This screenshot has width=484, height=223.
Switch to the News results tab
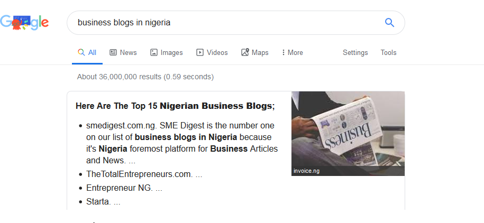click(128, 52)
